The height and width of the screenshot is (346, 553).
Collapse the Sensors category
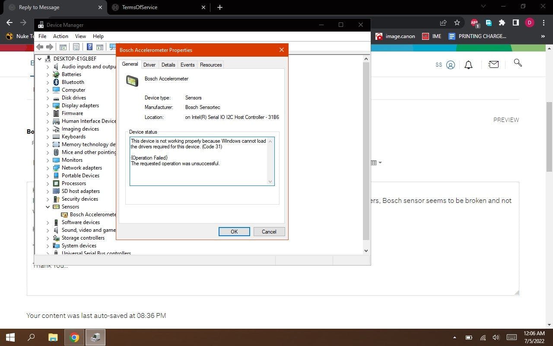pyautogui.click(x=48, y=207)
